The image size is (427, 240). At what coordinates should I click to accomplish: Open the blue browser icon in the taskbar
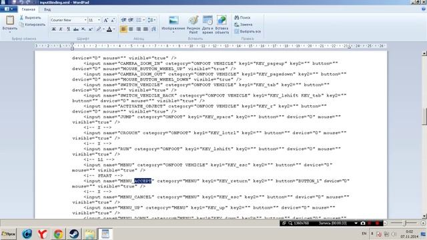tap(27, 234)
